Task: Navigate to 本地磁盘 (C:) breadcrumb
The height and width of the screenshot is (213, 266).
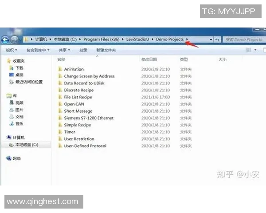Action: [65, 39]
